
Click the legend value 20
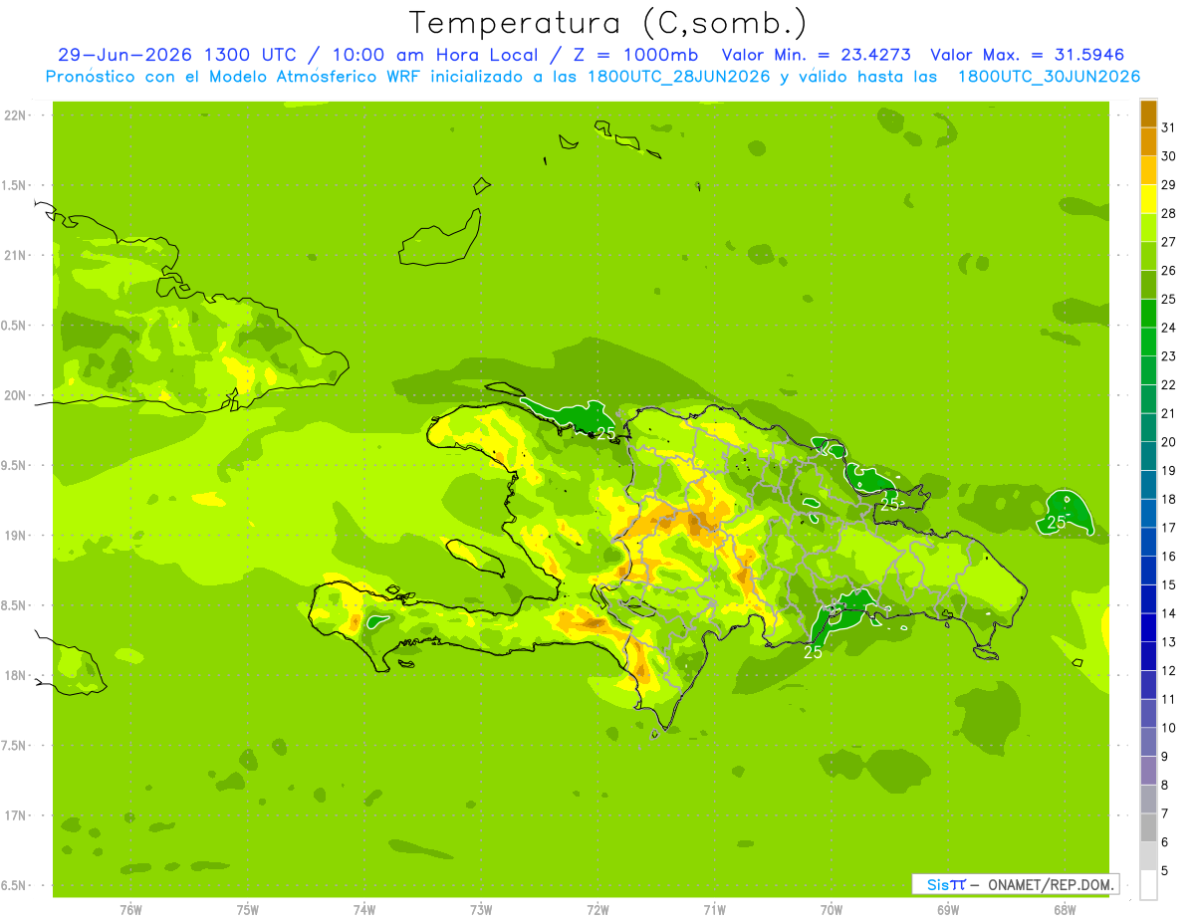[x=1169, y=442]
